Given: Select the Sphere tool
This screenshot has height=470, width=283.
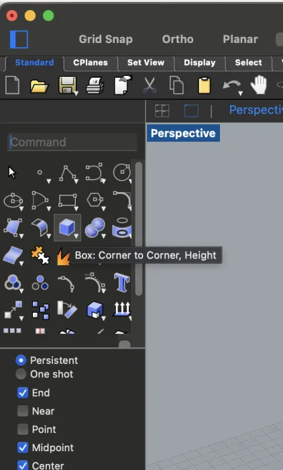Looking at the screenshot, I should click(x=95, y=228).
